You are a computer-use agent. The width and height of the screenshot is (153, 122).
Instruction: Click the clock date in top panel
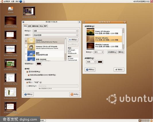coord(143,1)
